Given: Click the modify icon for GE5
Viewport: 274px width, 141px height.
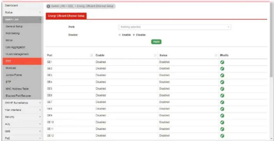Looking at the screenshot, I should (x=222, y=89).
